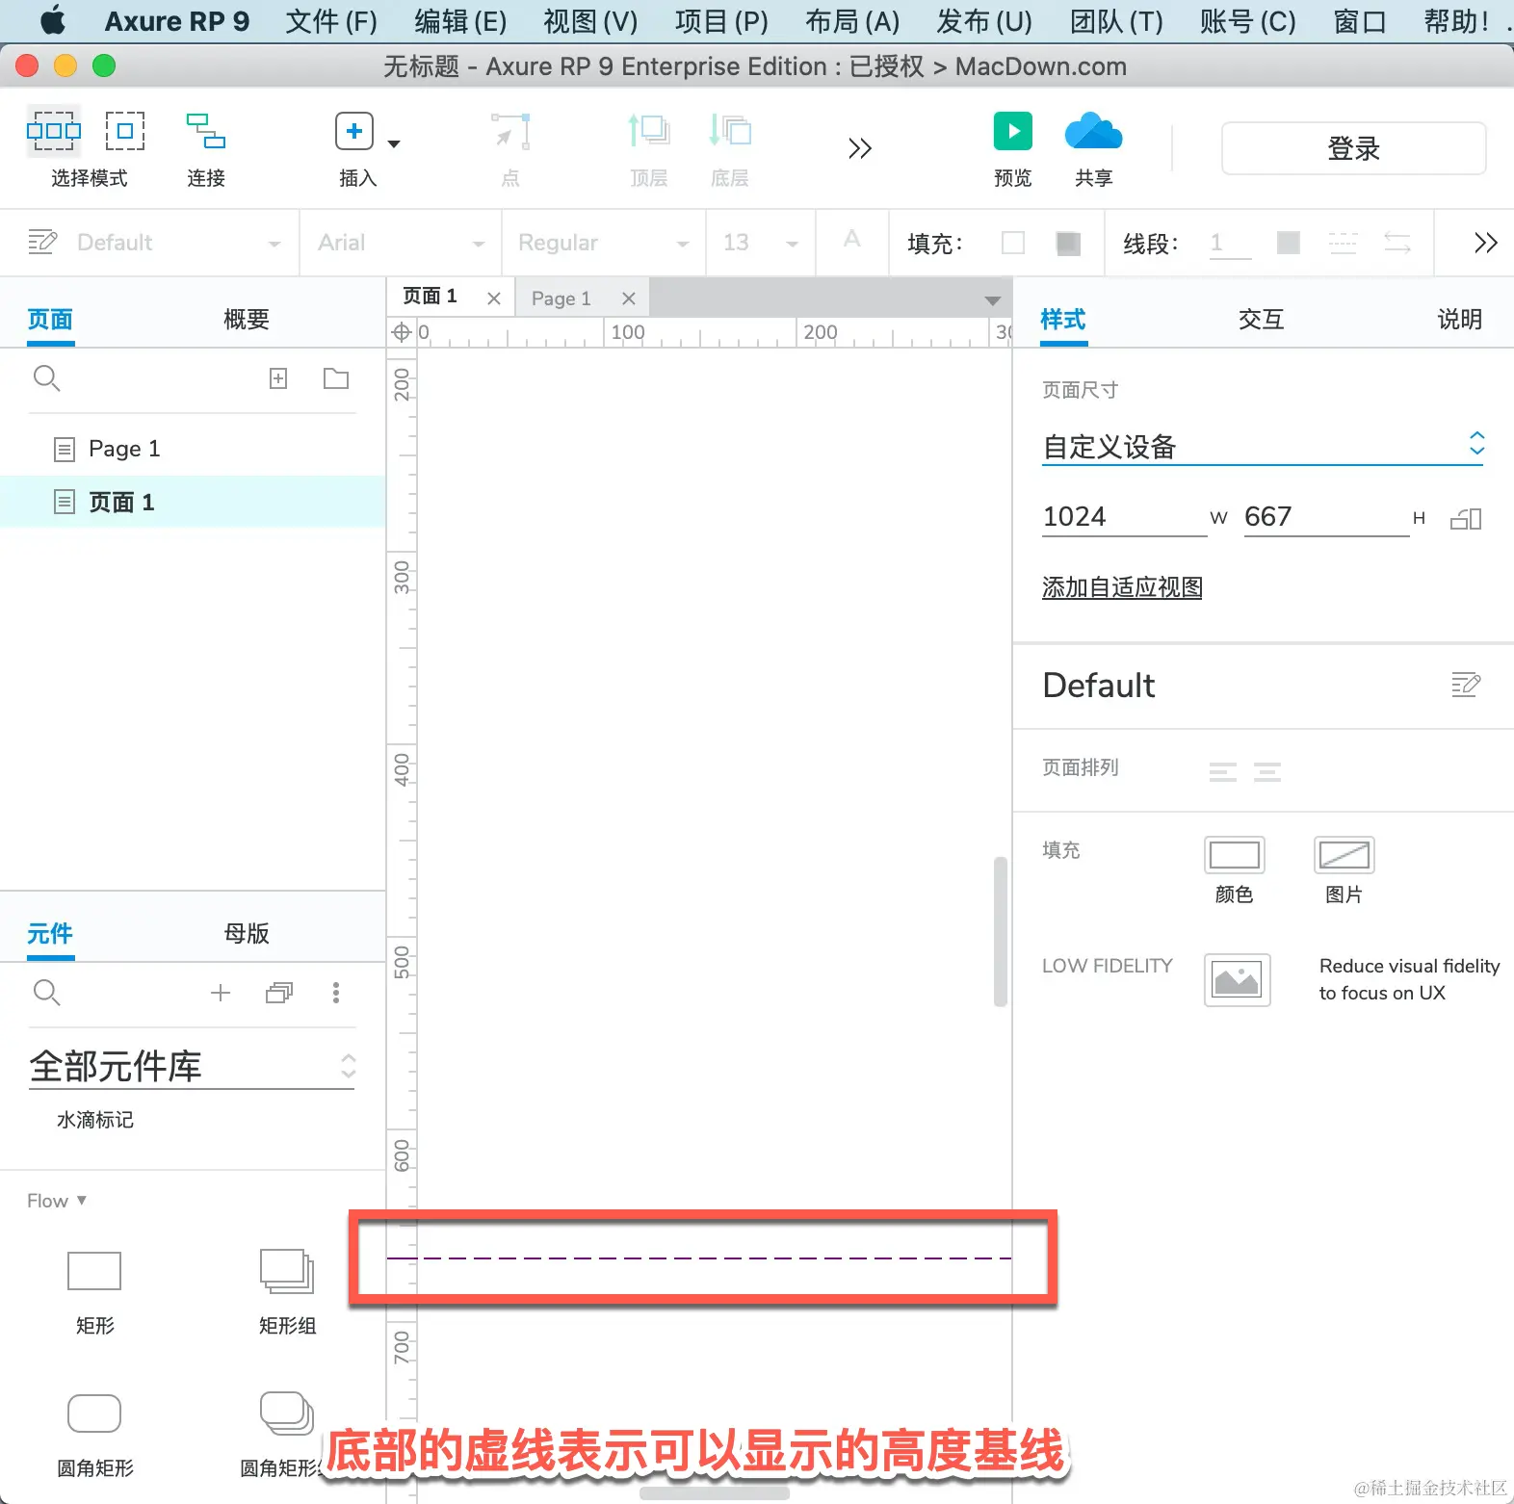
Task: Click the 插入 insert plus icon
Action: click(354, 131)
